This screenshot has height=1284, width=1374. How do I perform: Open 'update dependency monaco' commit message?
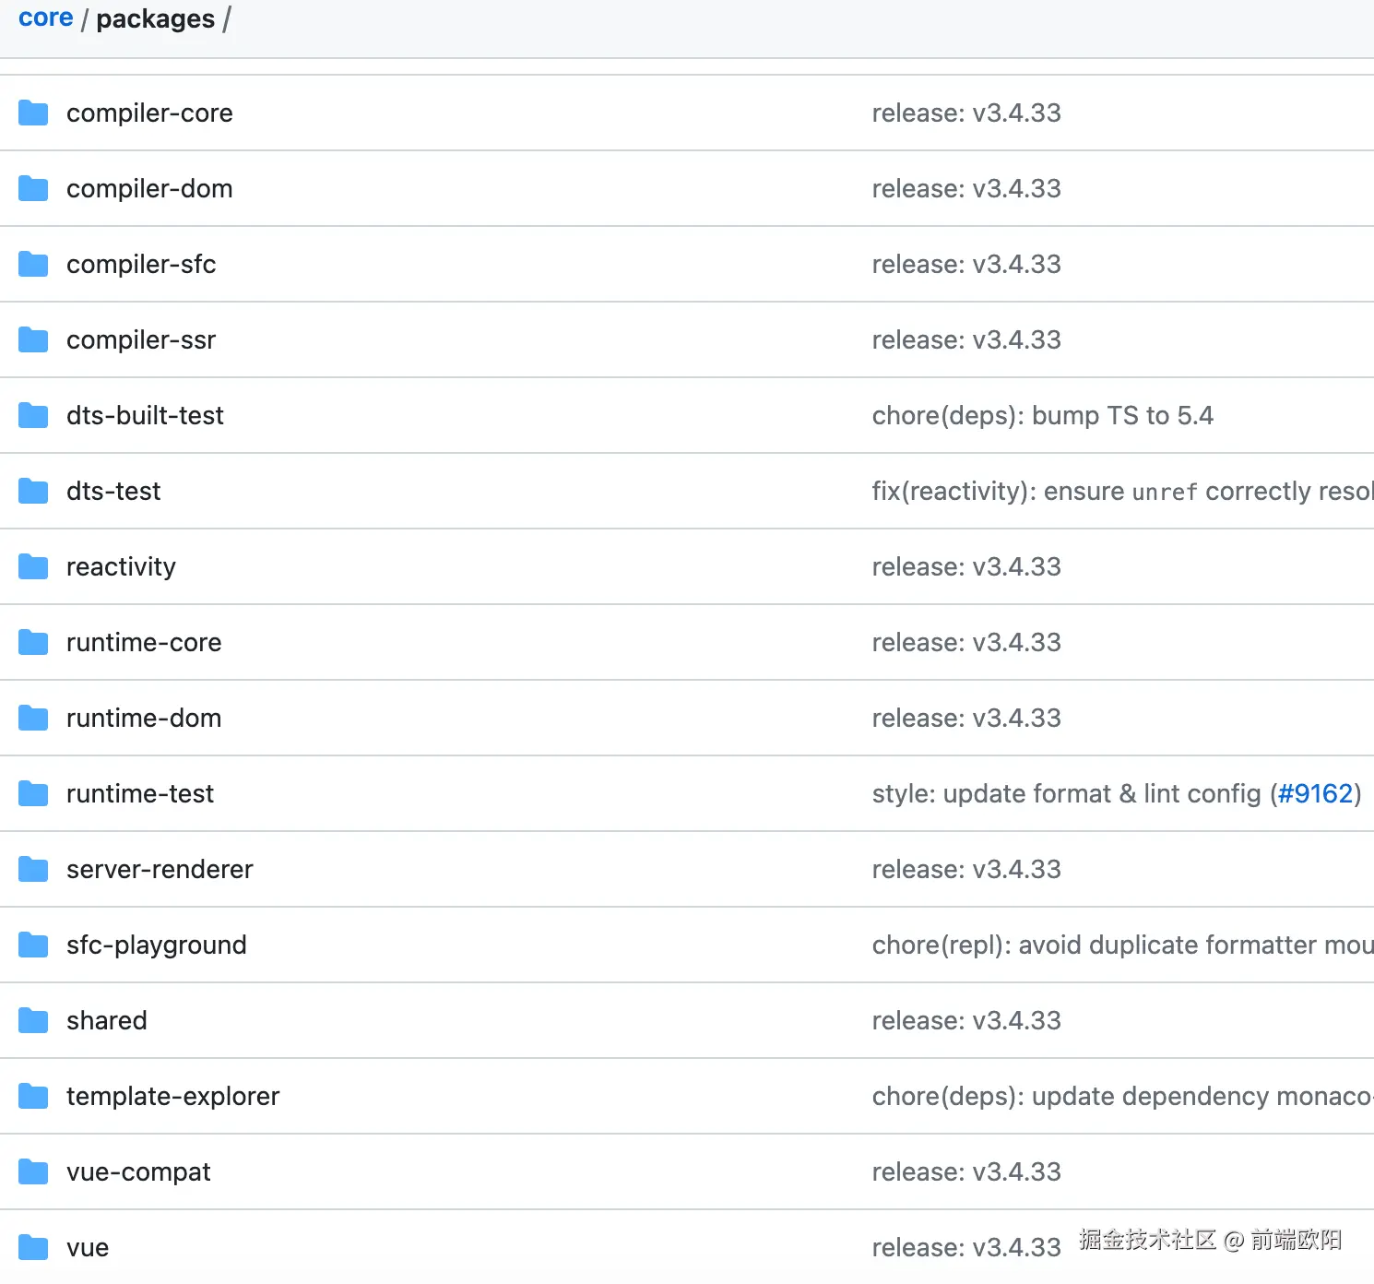click(x=1123, y=1097)
